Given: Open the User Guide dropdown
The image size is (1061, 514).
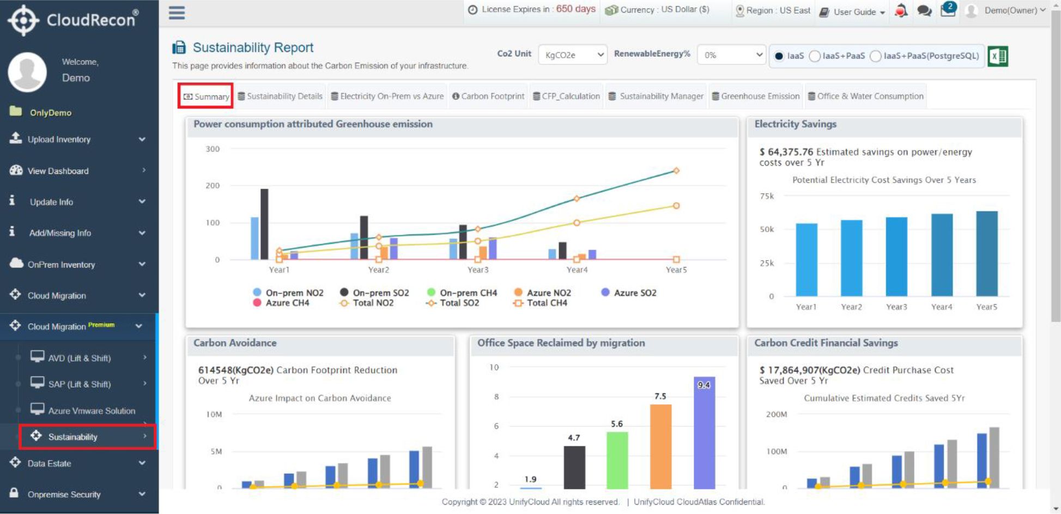Looking at the screenshot, I should 853,11.
